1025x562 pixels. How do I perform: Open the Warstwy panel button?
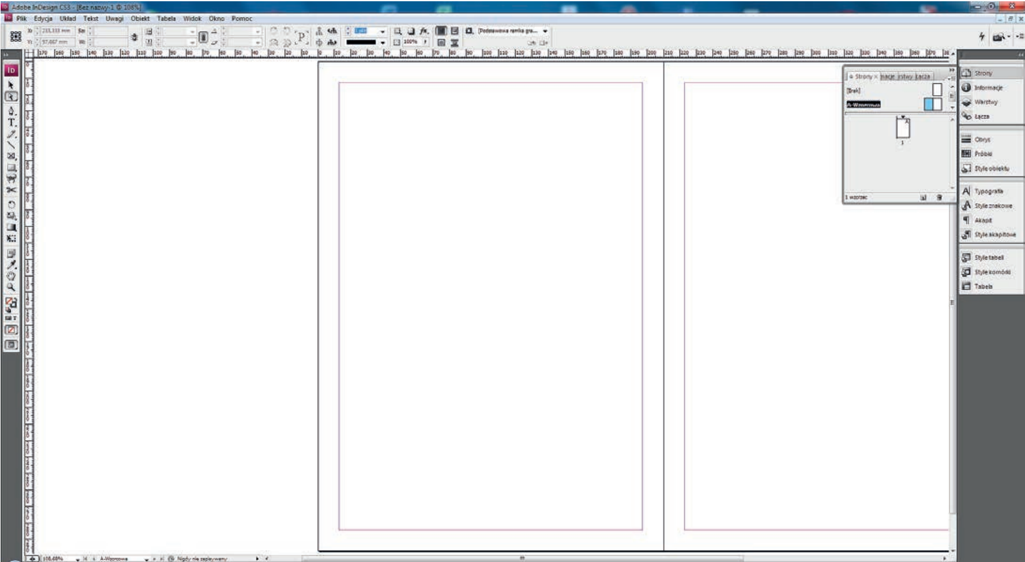point(986,102)
